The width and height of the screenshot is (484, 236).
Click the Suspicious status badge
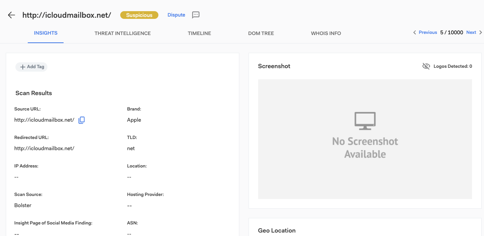[139, 15]
